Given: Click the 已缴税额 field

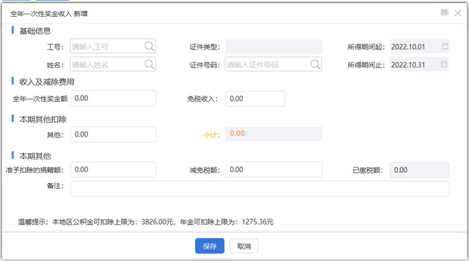Looking at the screenshot, I should click(419, 170).
